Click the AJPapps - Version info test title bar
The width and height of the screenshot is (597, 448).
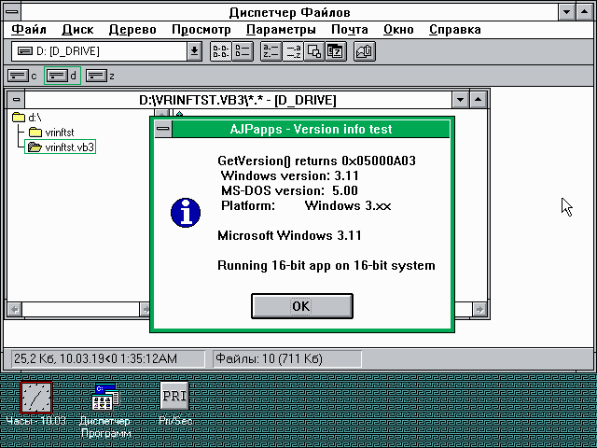click(x=311, y=129)
